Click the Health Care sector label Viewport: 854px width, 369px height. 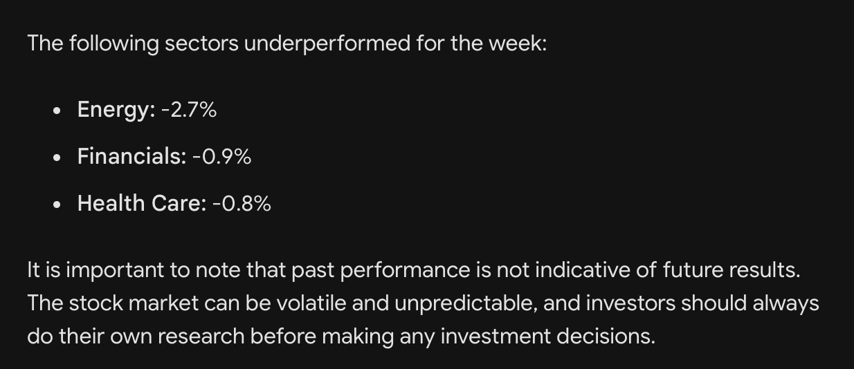142,204
